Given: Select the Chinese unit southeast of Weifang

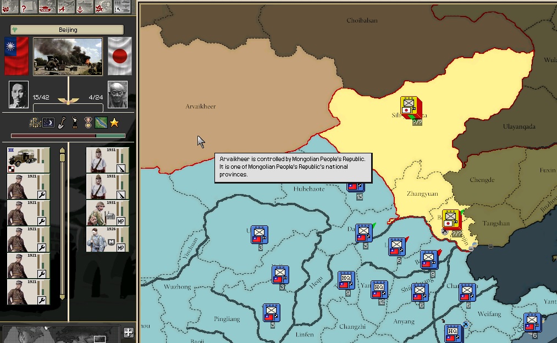Looking at the screenshot, I should 532,323.
